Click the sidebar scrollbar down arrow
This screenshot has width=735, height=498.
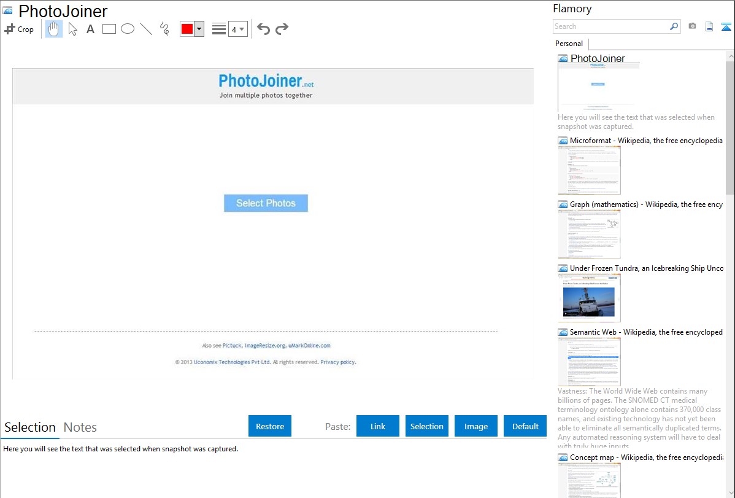(731, 493)
